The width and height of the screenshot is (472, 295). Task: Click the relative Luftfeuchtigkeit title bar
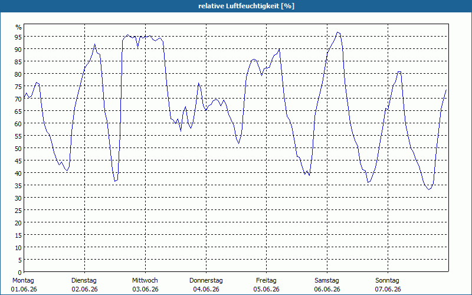(236, 6)
